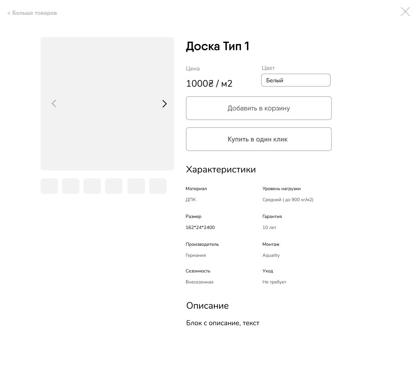
Task: Click the 'Описание' section heading
Action: pyautogui.click(x=207, y=306)
